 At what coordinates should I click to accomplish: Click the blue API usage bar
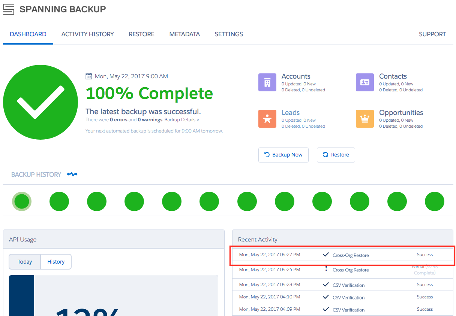pos(21,296)
